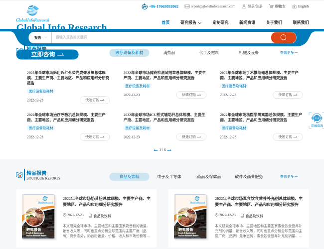
Task: Open the 定制研究 menu item
Action: [x=220, y=22]
